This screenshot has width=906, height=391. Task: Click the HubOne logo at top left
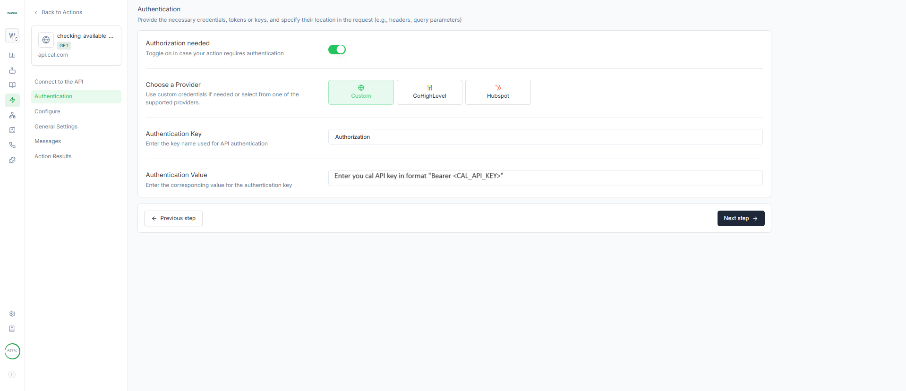pos(12,13)
